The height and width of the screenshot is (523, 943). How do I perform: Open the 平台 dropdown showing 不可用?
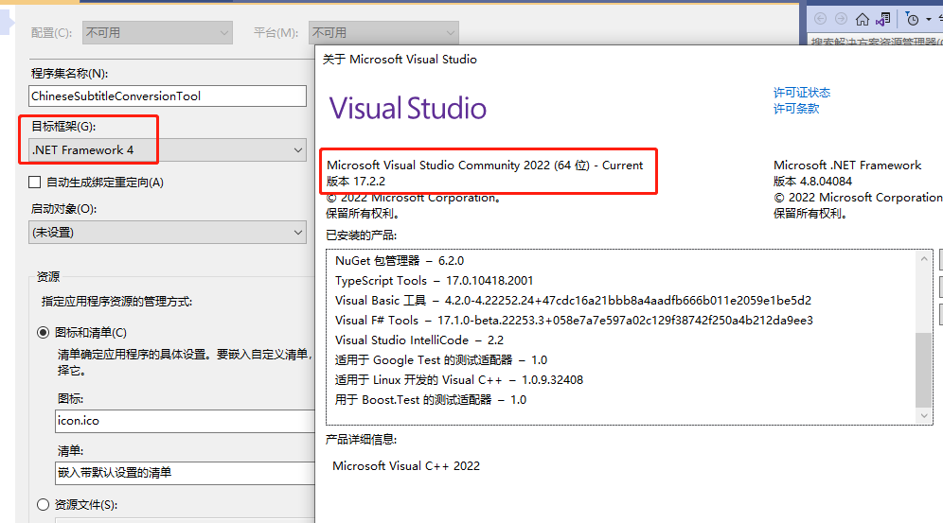pos(383,32)
